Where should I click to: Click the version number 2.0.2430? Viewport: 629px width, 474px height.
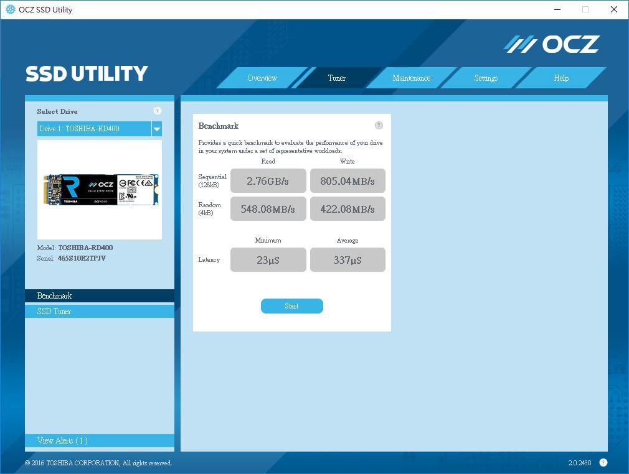(580, 463)
